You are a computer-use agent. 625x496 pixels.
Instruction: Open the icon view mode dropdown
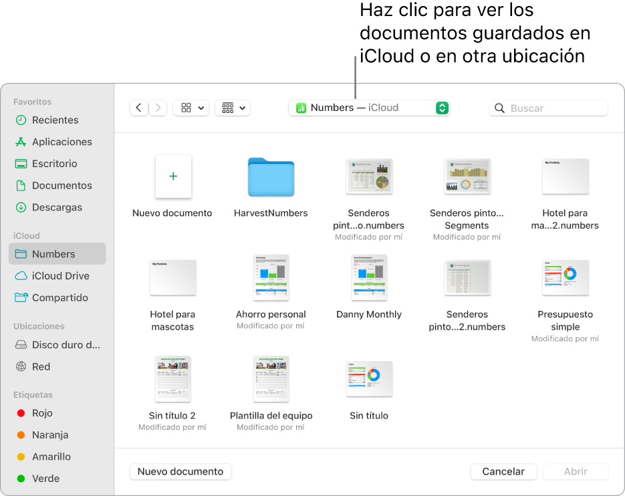[x=191, y=108]
